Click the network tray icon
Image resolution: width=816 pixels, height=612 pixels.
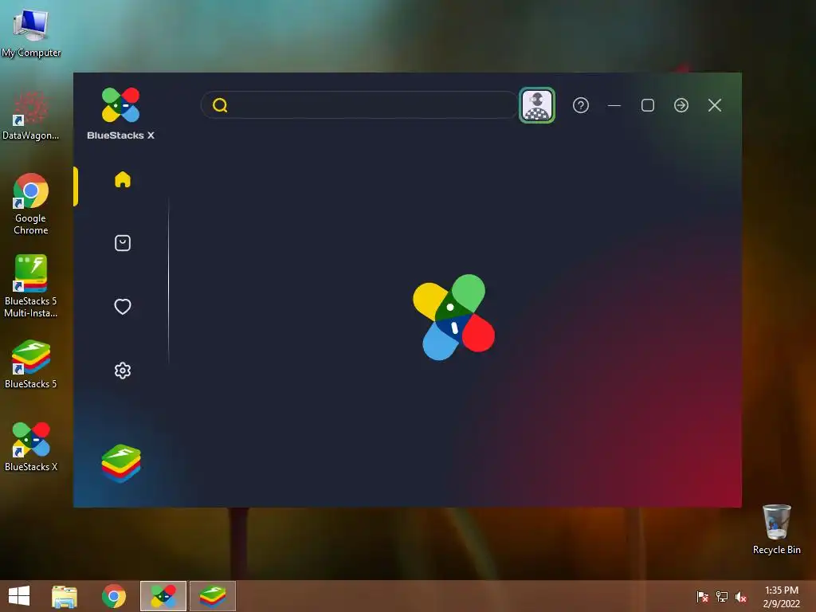[x=722, y=597]
